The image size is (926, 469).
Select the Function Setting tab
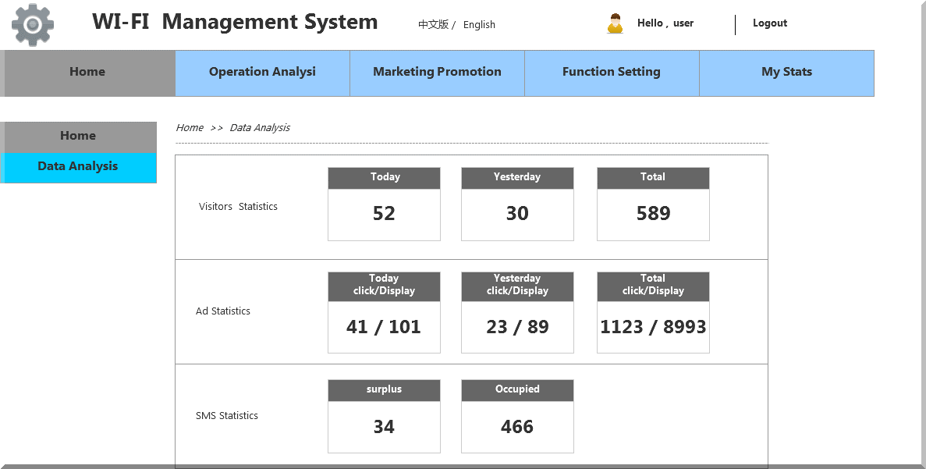click(x=612, y=73)
